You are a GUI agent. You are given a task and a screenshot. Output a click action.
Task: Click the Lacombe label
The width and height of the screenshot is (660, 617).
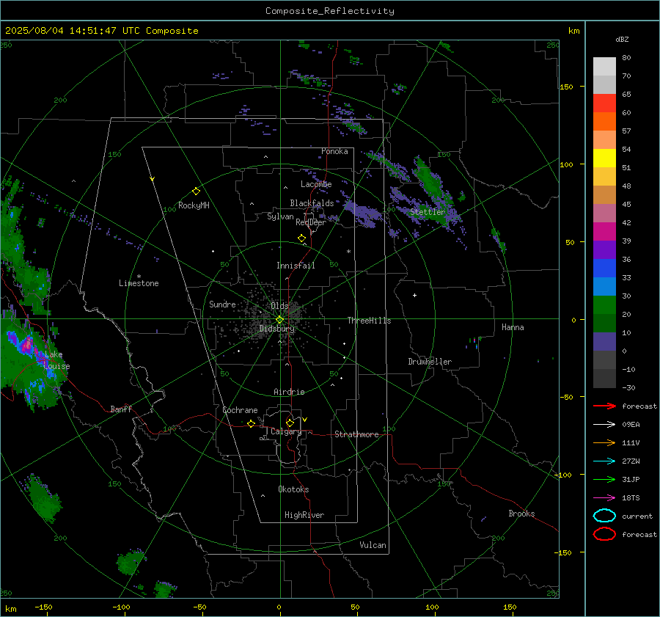(x=316, y=184)
